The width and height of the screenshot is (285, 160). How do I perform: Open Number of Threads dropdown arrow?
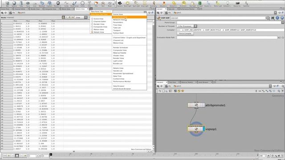[x=195, y=26]
